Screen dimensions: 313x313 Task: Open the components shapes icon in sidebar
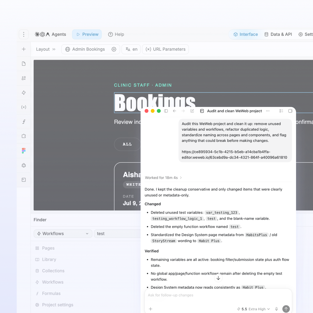tap(24, 78)
